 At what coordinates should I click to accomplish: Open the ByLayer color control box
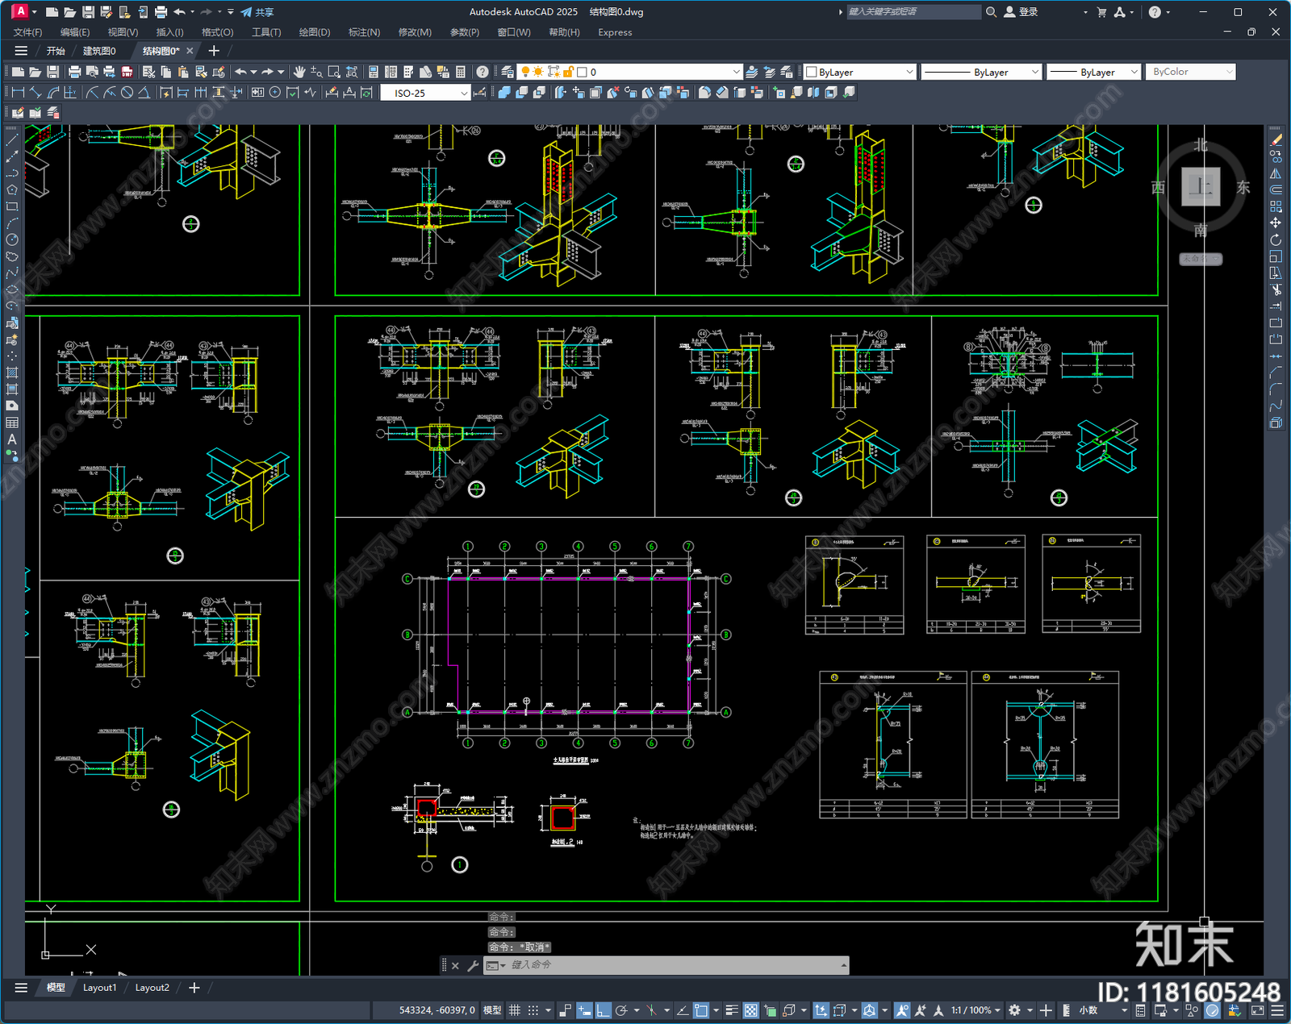(860, 72)
